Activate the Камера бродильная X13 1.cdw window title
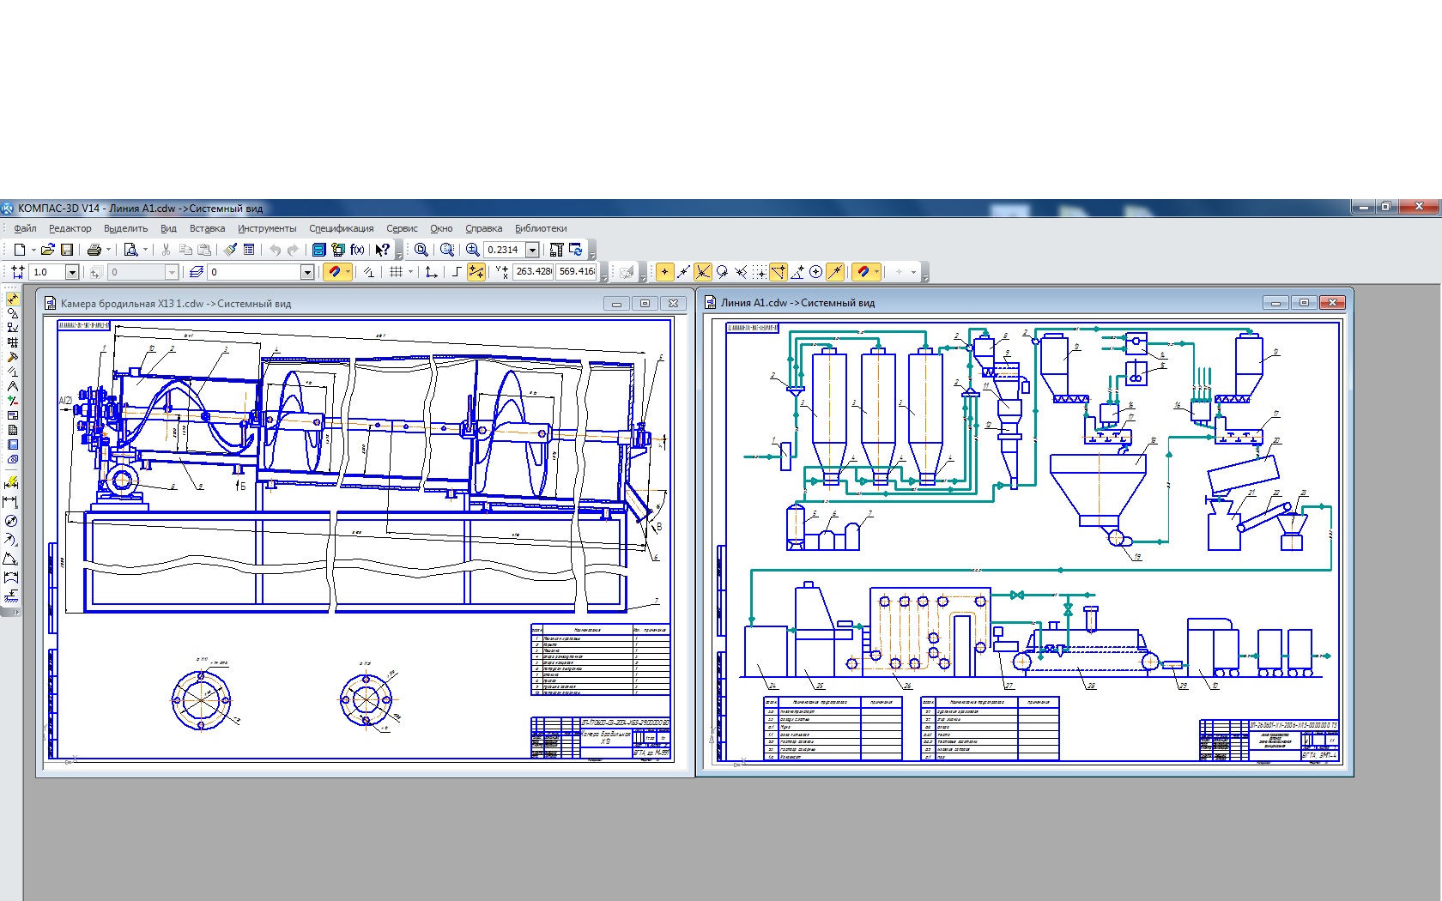 (176, 303)
